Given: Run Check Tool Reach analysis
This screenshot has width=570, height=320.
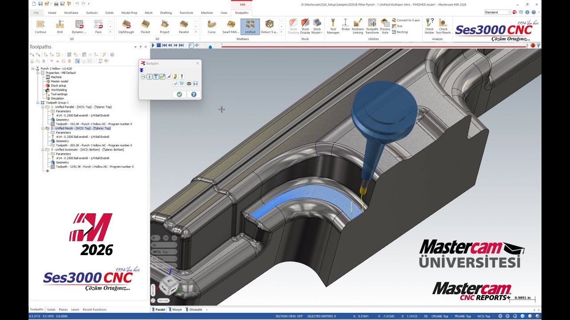Looking at the screenshot, I should coord(443,27).
